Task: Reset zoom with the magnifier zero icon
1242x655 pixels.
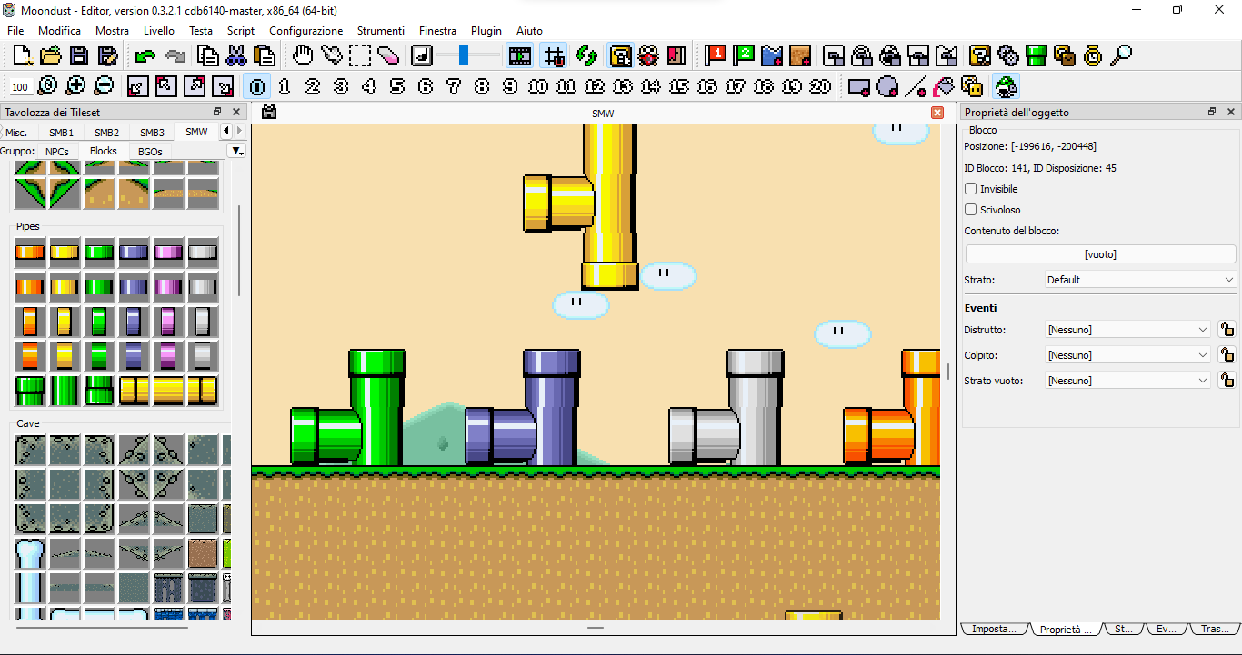Action: [x=48, y=86]
